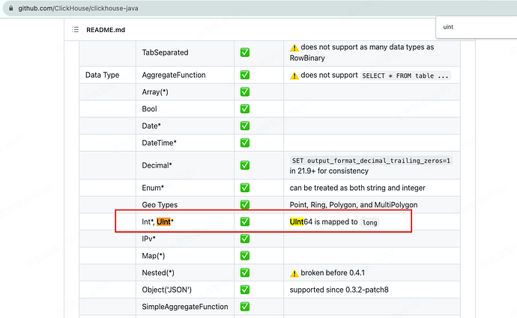Click green checkmark in Date* row
517x318 pixels.
[245, 126]
